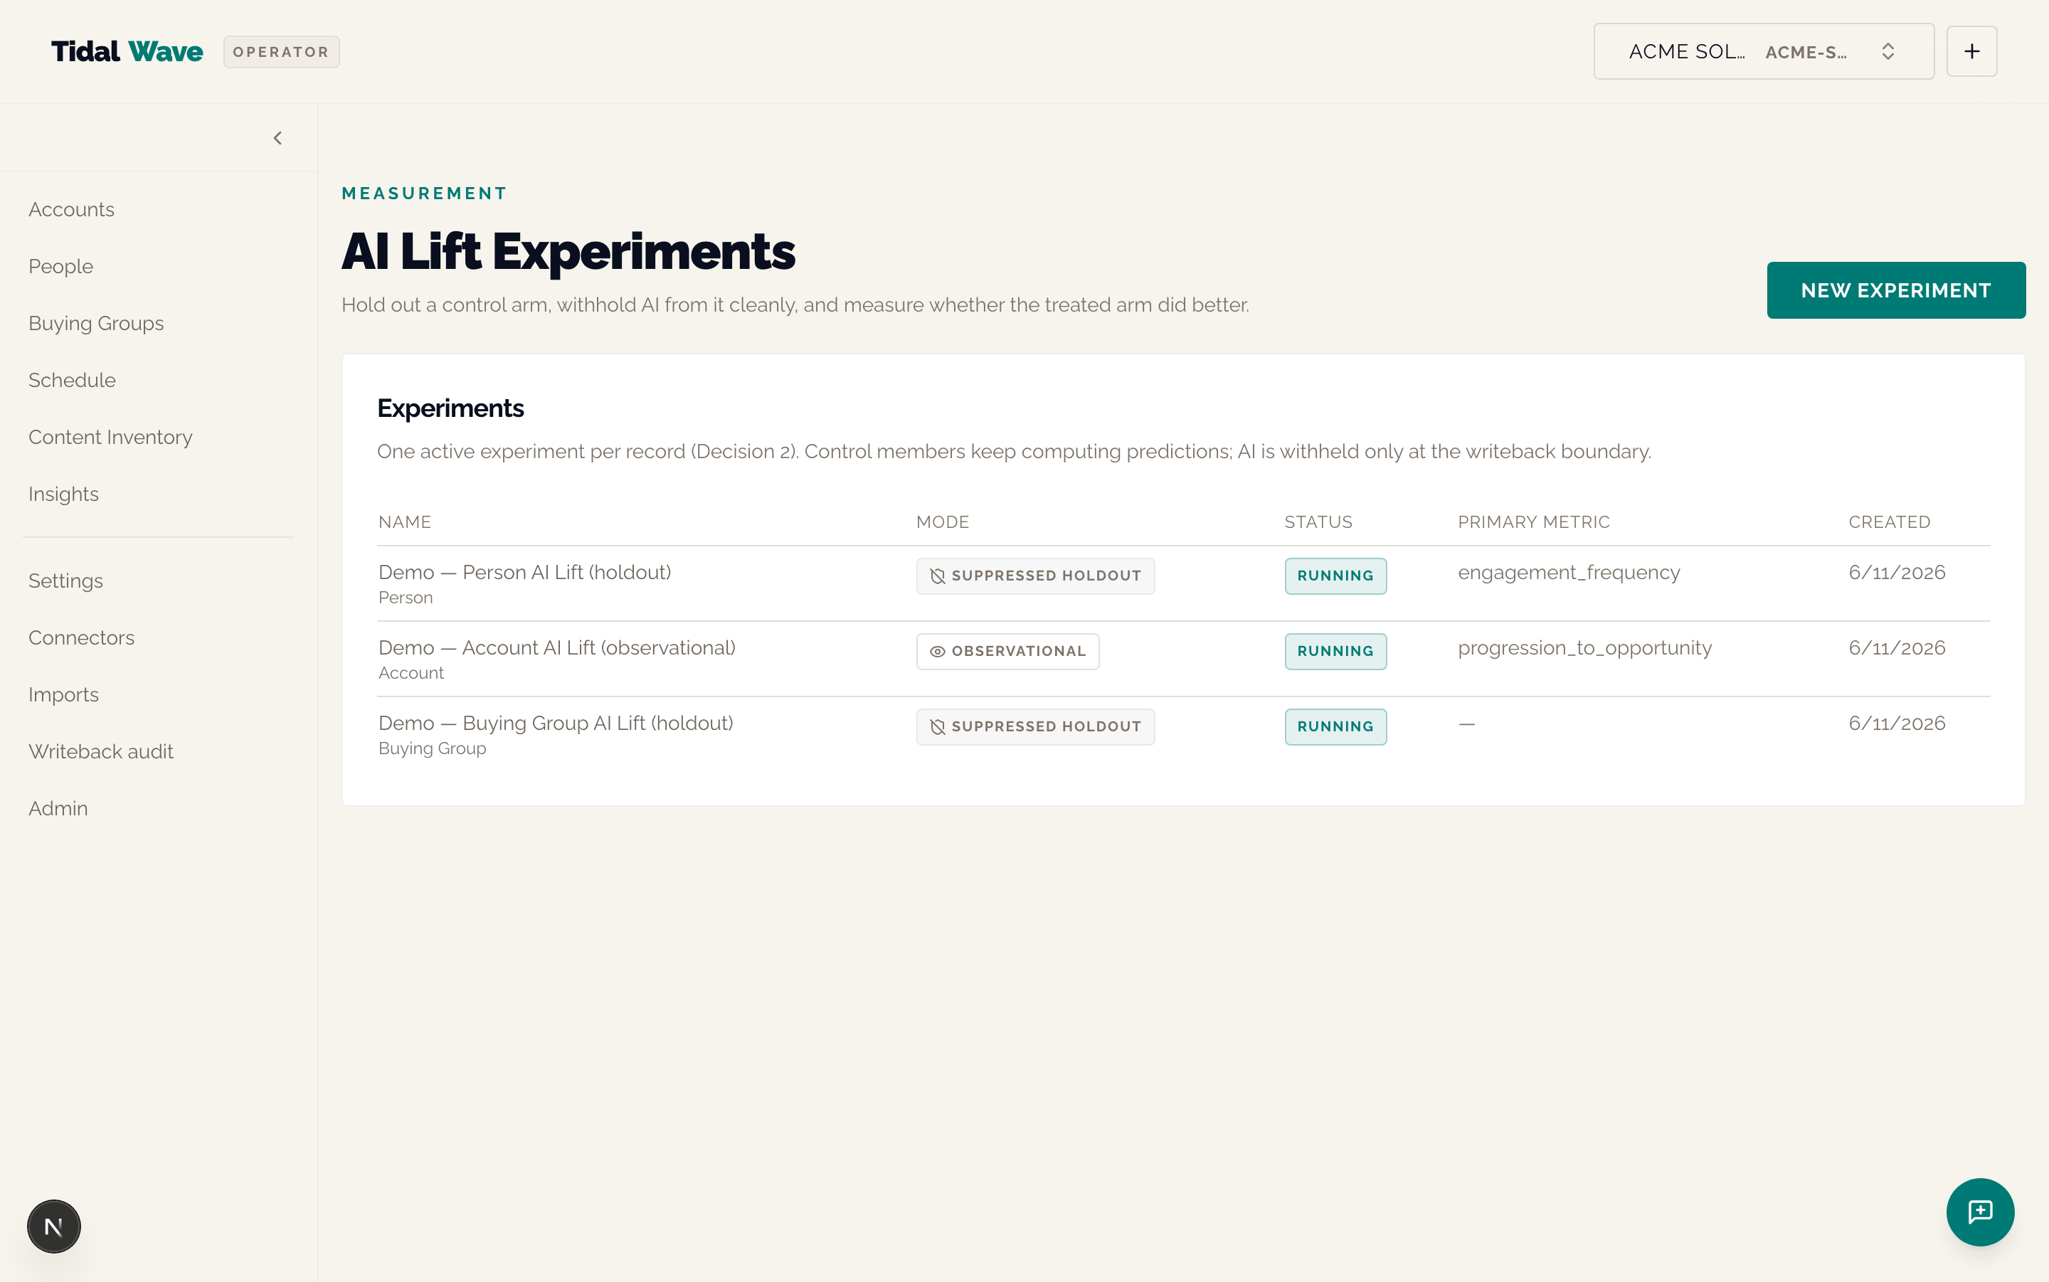Click Running status of Person experiment
This screenshot has height=1282, width=2049.
click(1335, 576)
